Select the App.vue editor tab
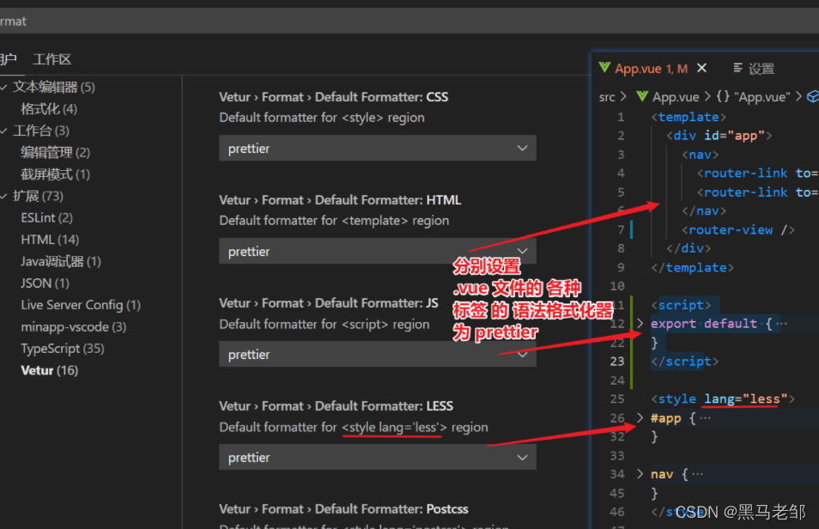The image size is (819, 529). pyautogui.click(x=651, y=69)
